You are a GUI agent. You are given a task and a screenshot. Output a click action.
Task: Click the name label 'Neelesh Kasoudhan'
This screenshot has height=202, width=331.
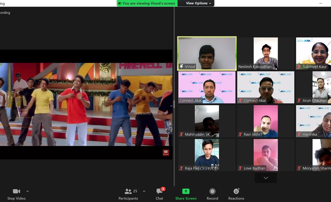255,67
